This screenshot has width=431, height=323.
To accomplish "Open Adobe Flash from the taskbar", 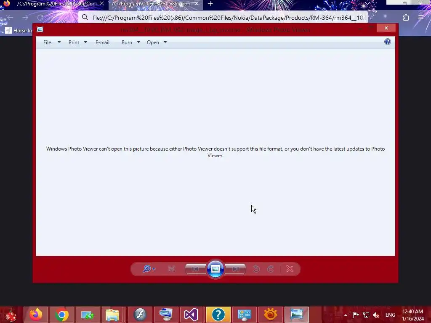I will (x=140, y=315).
